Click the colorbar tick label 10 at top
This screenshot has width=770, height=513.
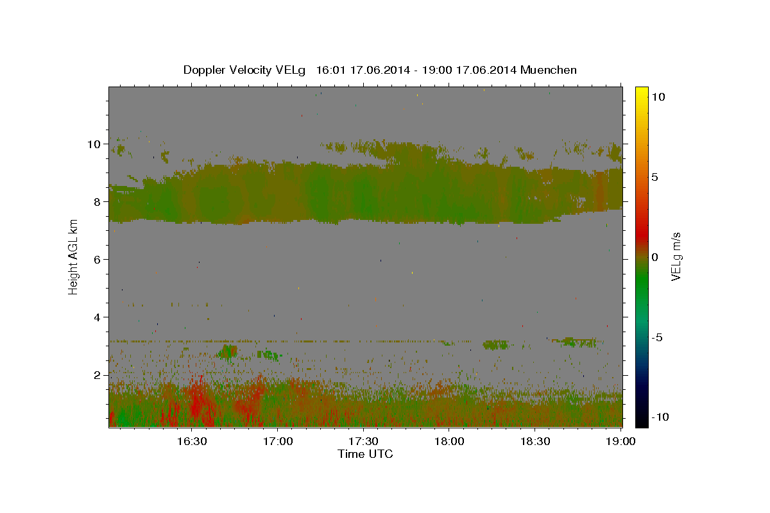click(x=658, y=97)
